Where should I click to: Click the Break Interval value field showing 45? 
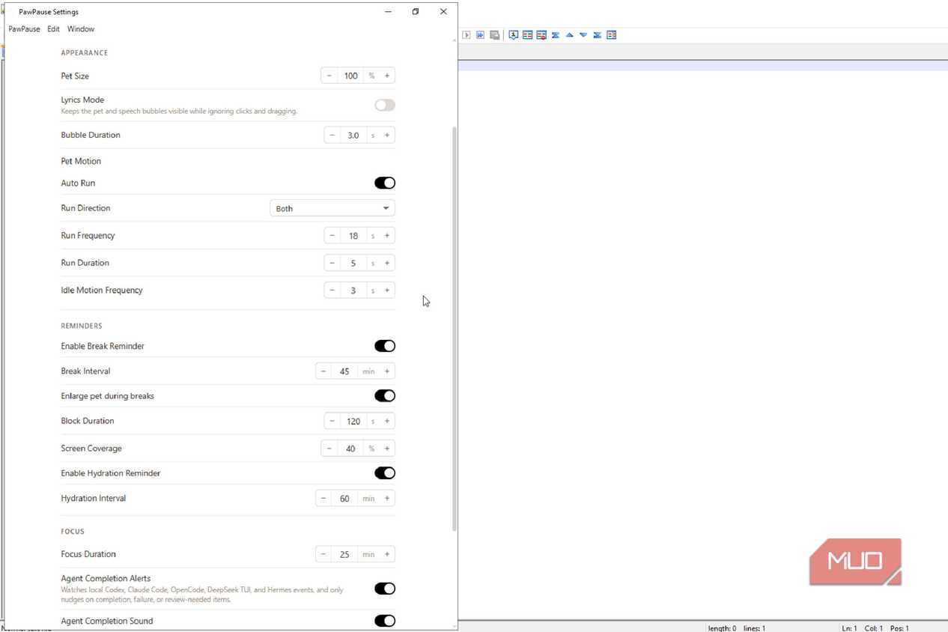click(x=344, y=371)
